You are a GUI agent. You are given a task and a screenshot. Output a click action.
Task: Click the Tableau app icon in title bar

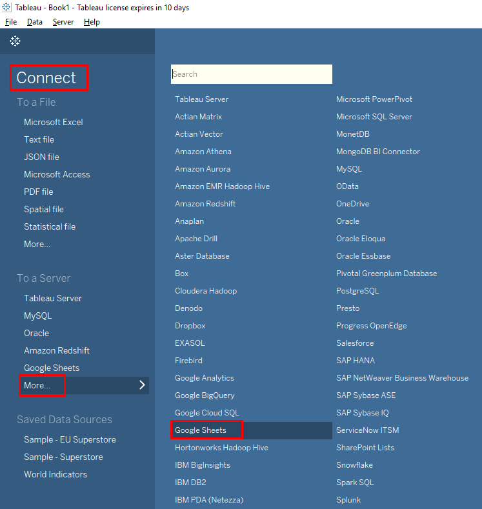pyautogui.click(x=6, y=7)
